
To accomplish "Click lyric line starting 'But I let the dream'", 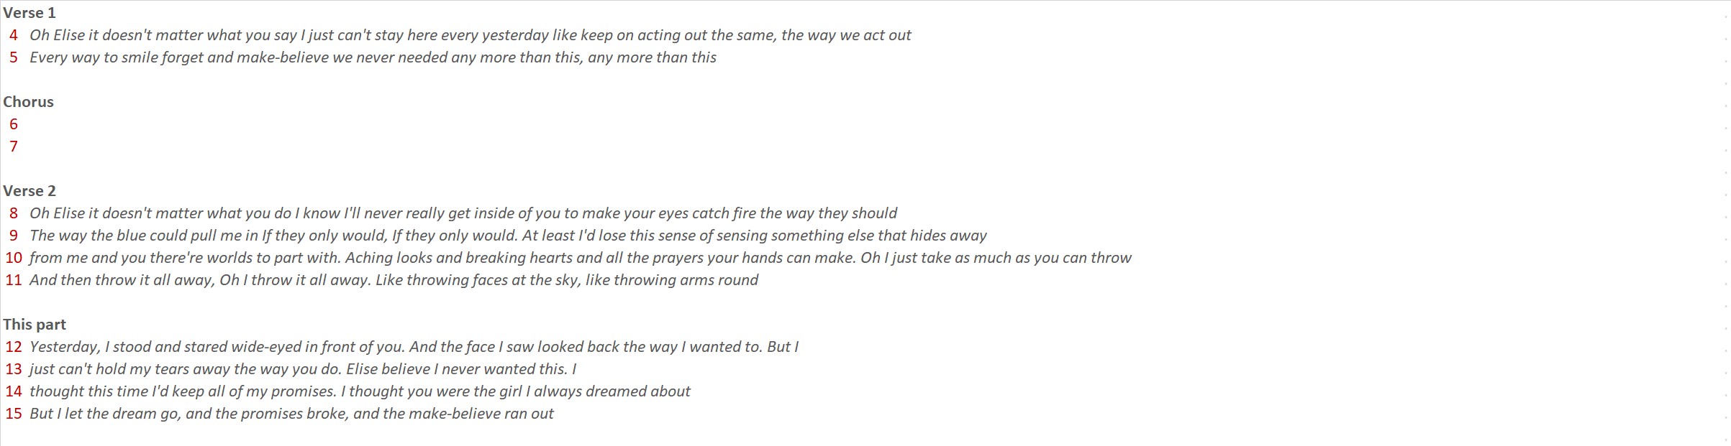I will [x=291, y=414].
